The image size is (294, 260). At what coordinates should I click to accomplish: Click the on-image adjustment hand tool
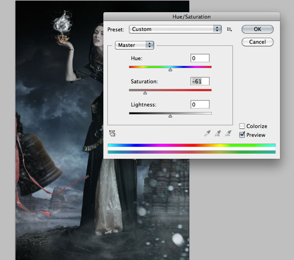112,133
